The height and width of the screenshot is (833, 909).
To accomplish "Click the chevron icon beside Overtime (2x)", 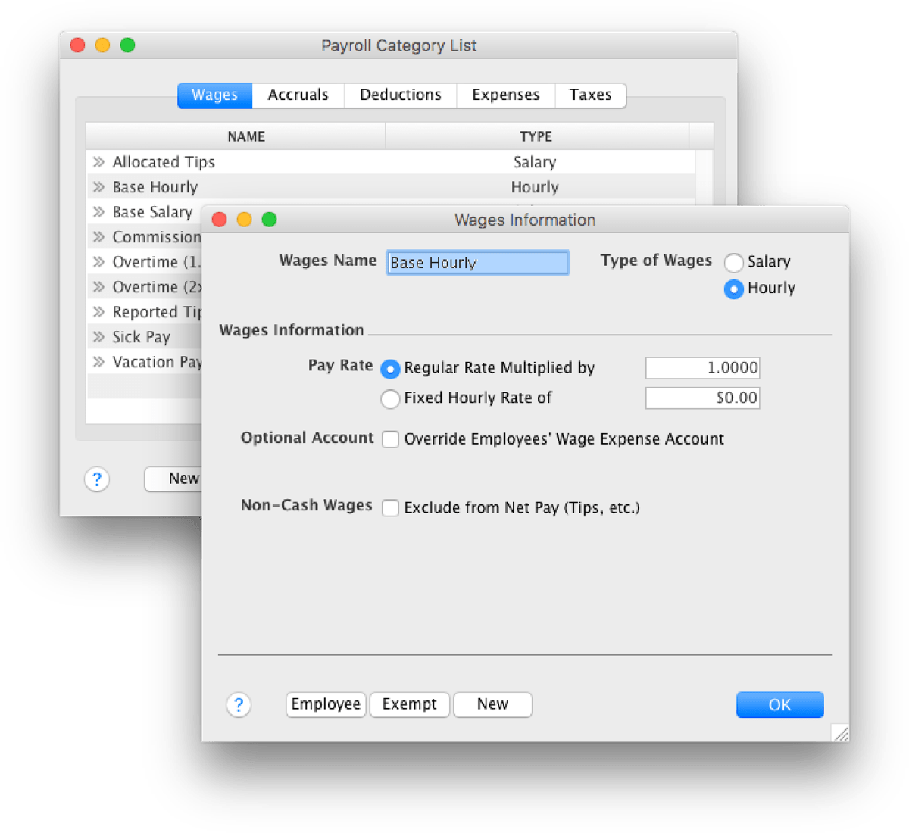I will 99,286.
